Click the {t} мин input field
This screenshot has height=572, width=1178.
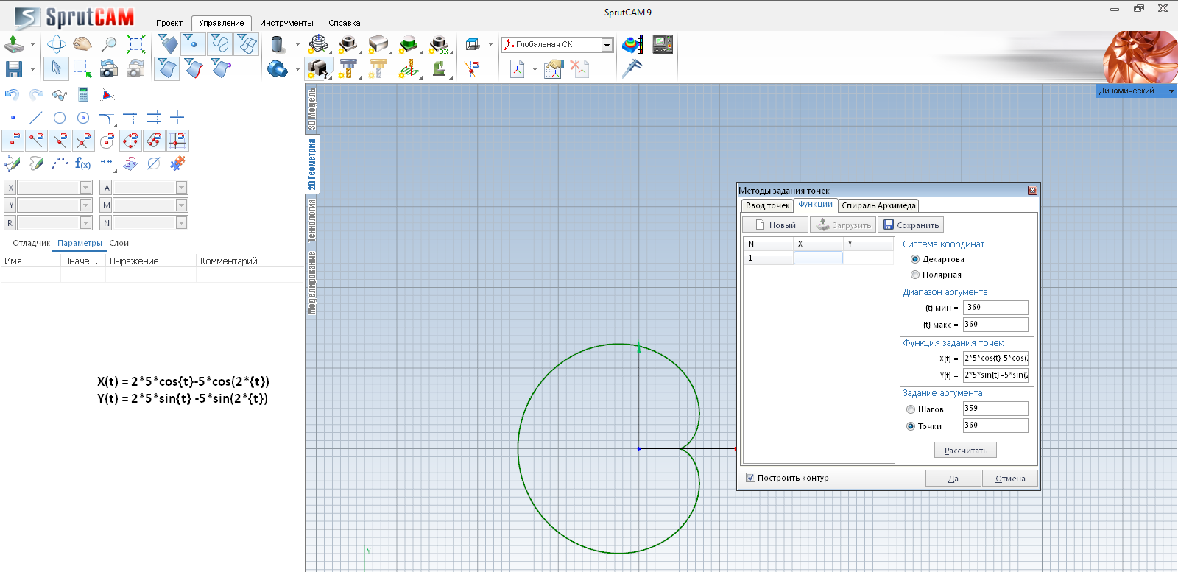[x=995, y=308]
